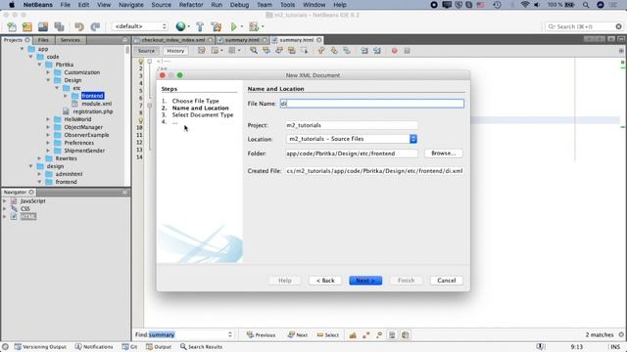627x352 pixels.
Task: Open Search Results from status bar
Action: click(201, 347)
